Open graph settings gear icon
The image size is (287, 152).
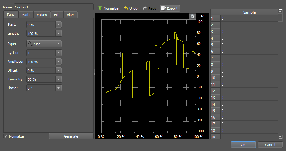pyautogui.click(x=193, y=16)
